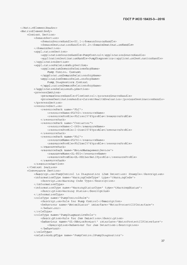
Task: Click the opening MatrixElementBody tag
Action: click(36, 31)
